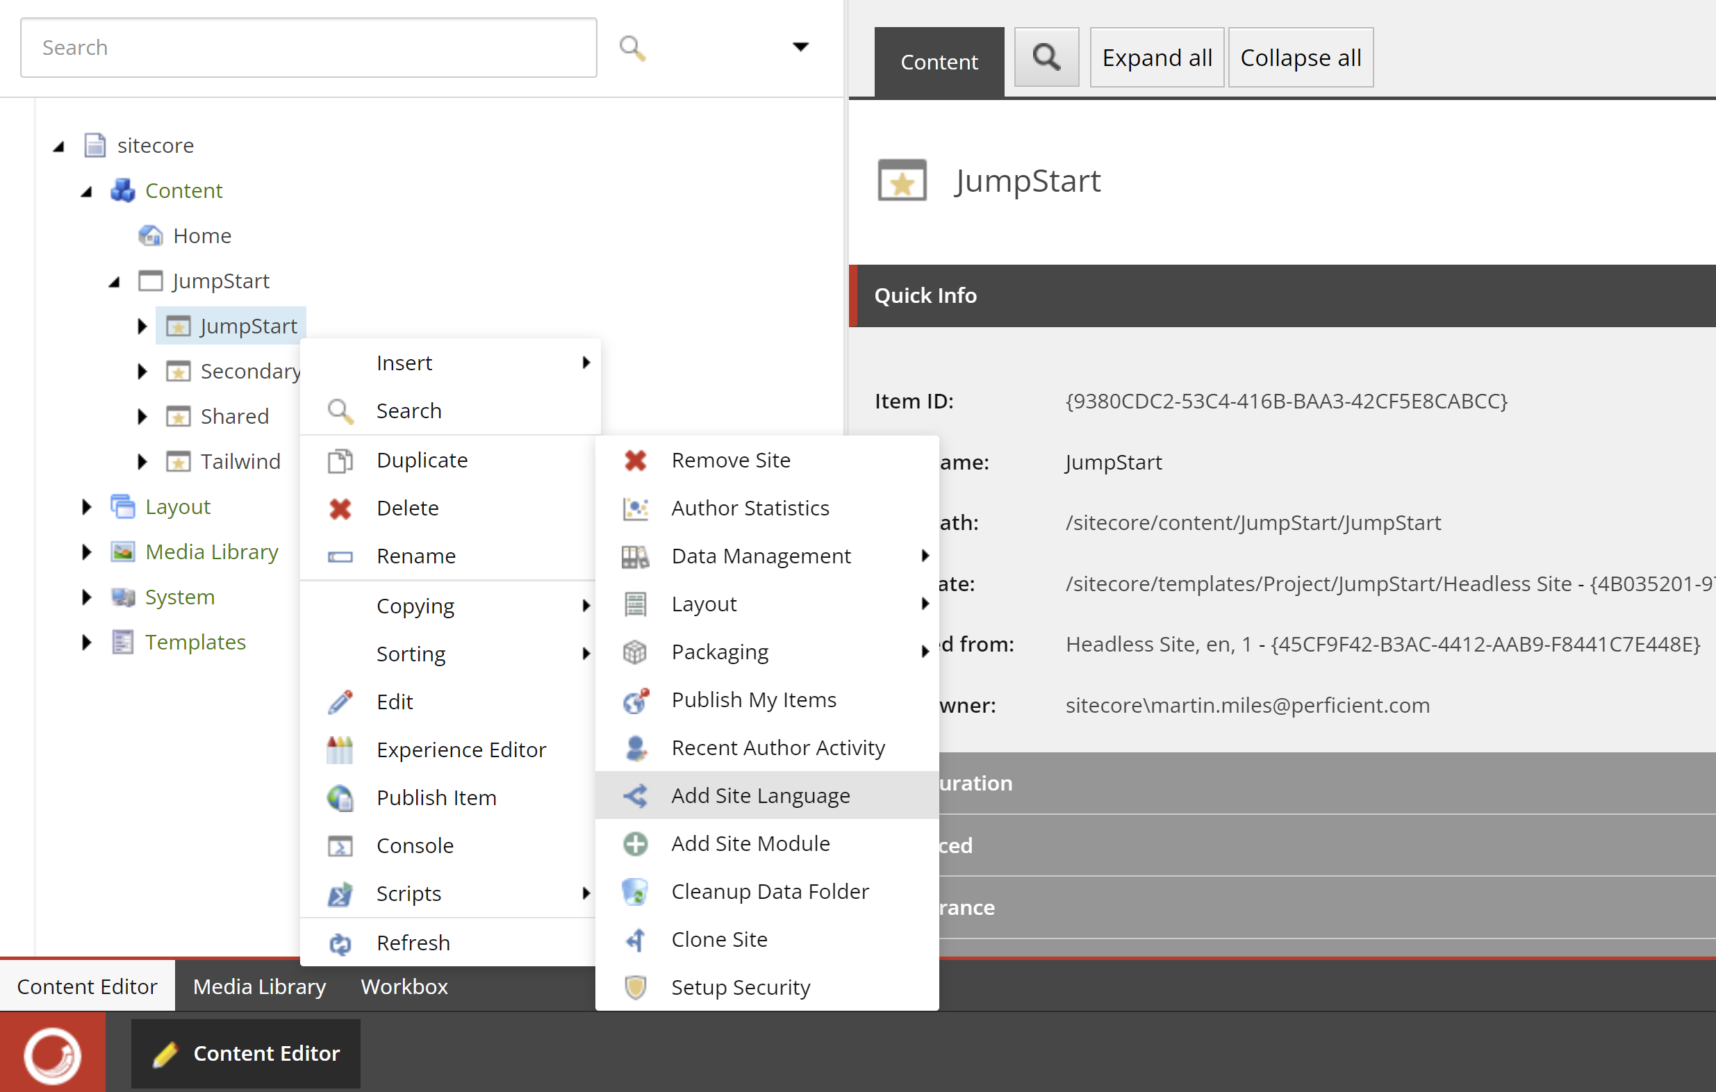Image resolution: width=1716 pixels, height=1092 pixels.
Task: Open the Layout submenu in scripts list
Action: pyautogui.click(x=767, y=604)
